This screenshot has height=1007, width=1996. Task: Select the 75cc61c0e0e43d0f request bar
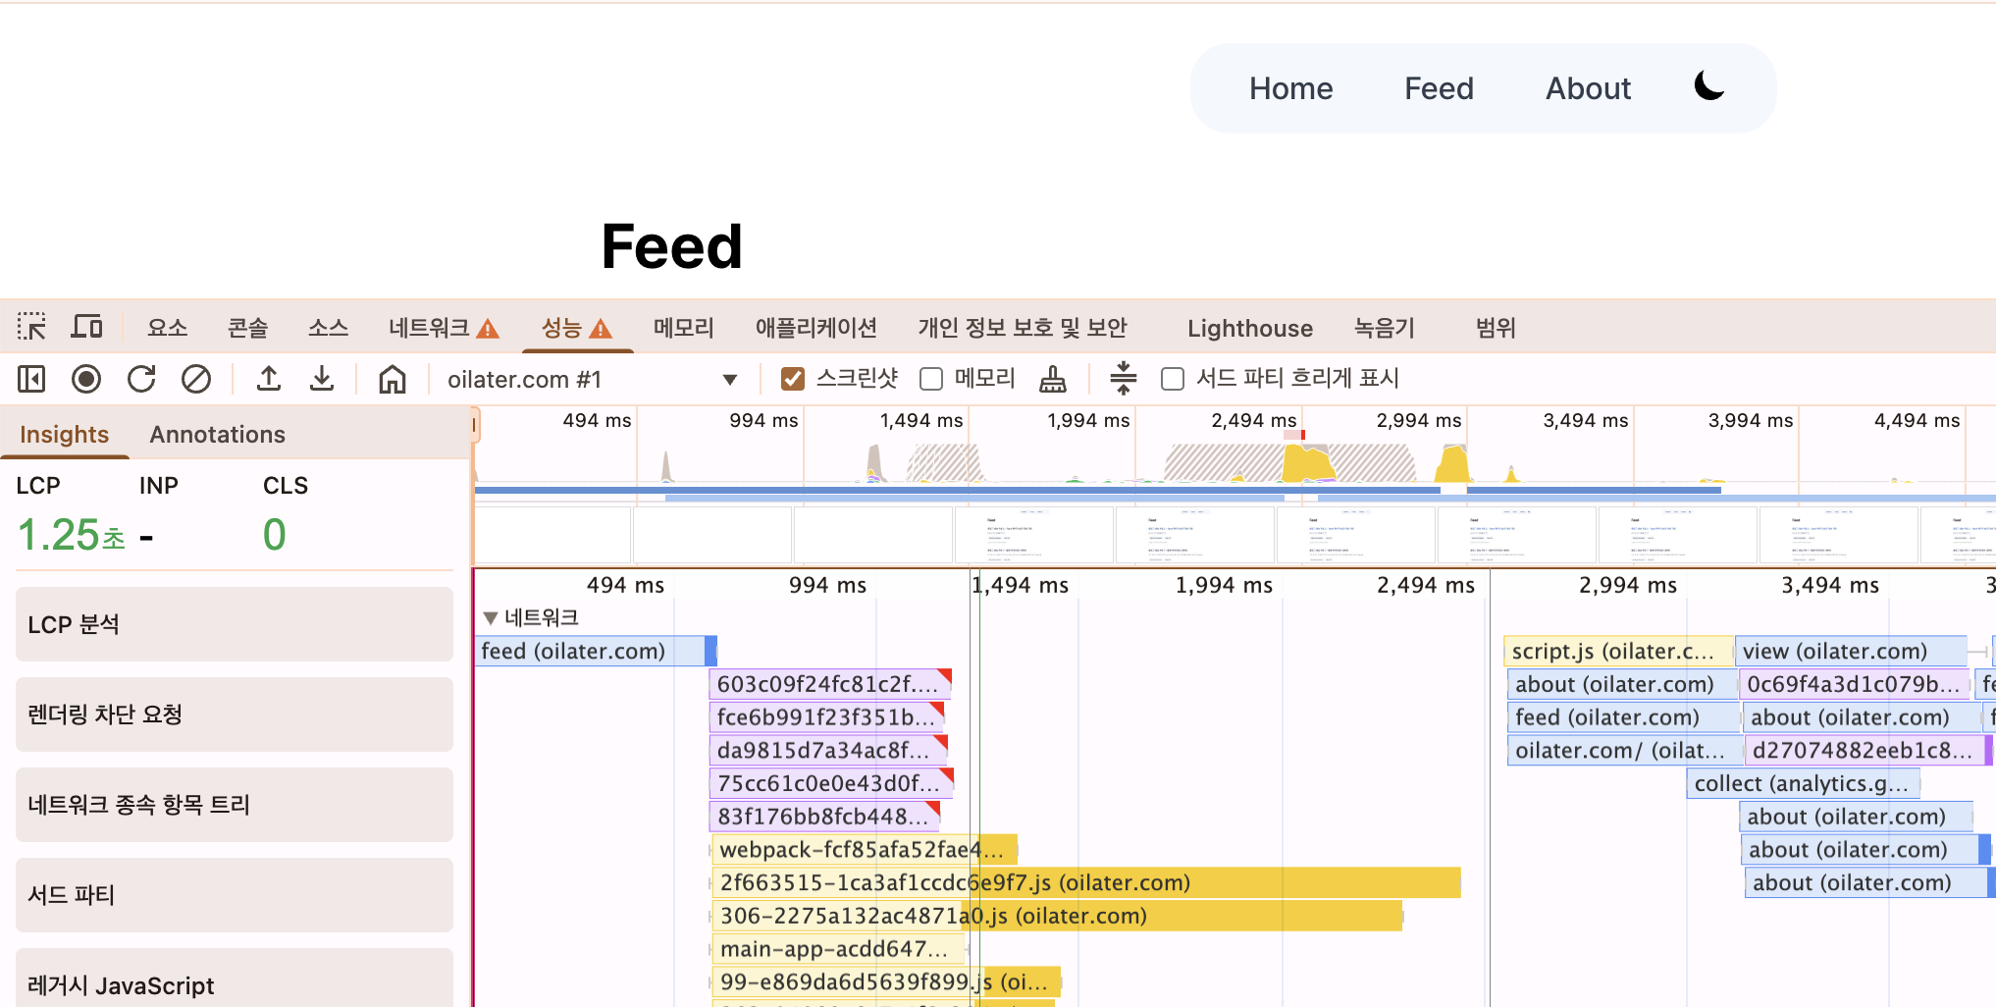tap(831, 783)
